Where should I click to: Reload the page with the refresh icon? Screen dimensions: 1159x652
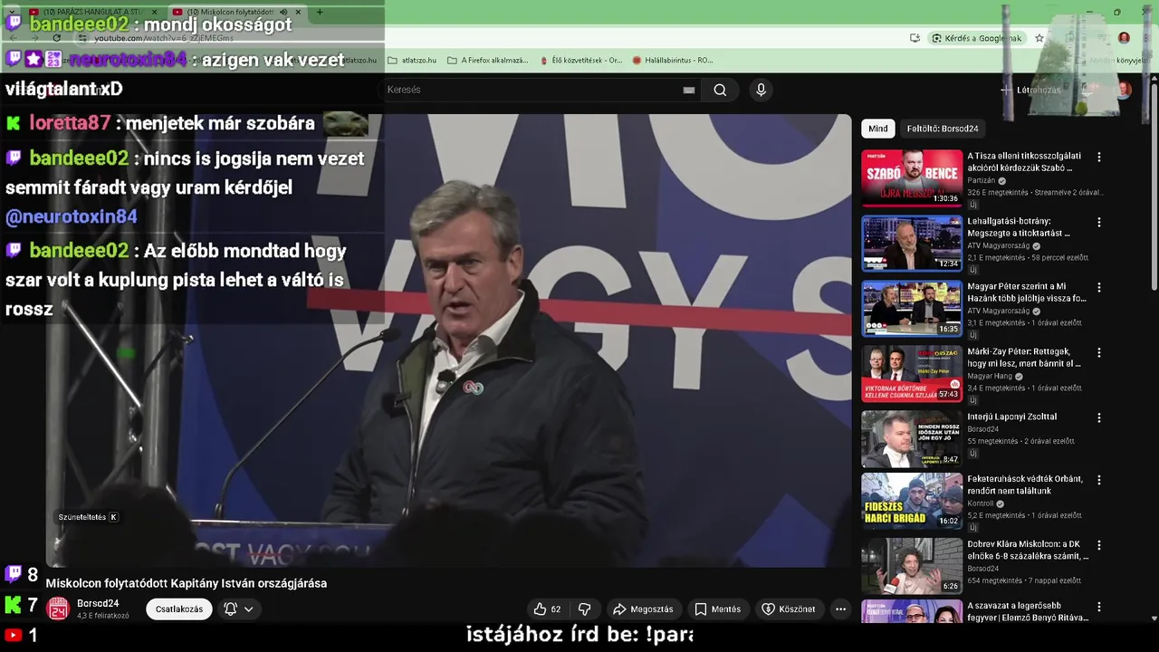point(56,38)
